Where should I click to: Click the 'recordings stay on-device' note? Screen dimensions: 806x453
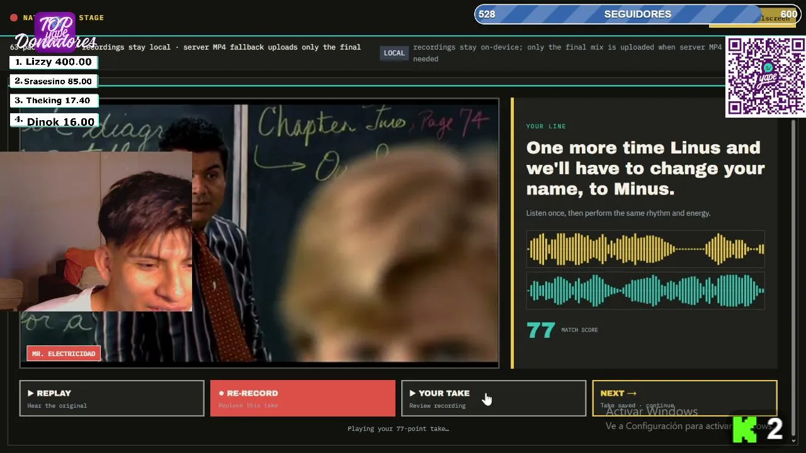pyautogui.click(x=567, y=53)
